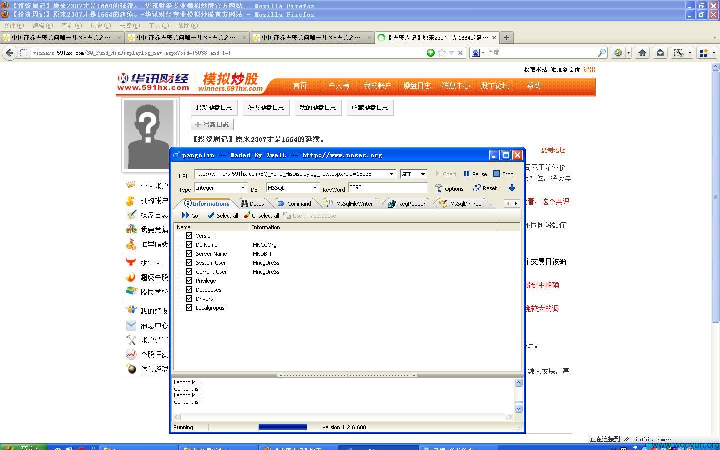Switch to the MsSqlFileWriter tab
Screen dimensions: 720x450
pos(349,204)
